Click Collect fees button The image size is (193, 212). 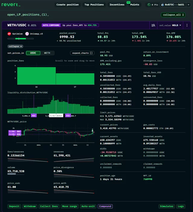pyautogui.click(x=49, y=206)
